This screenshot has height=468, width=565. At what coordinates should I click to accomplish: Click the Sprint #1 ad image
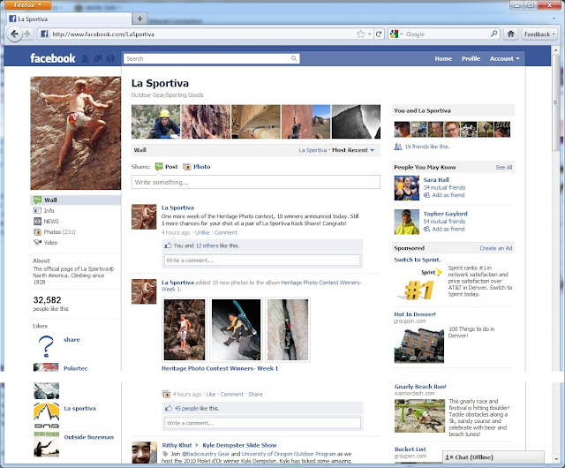point(419,284)
